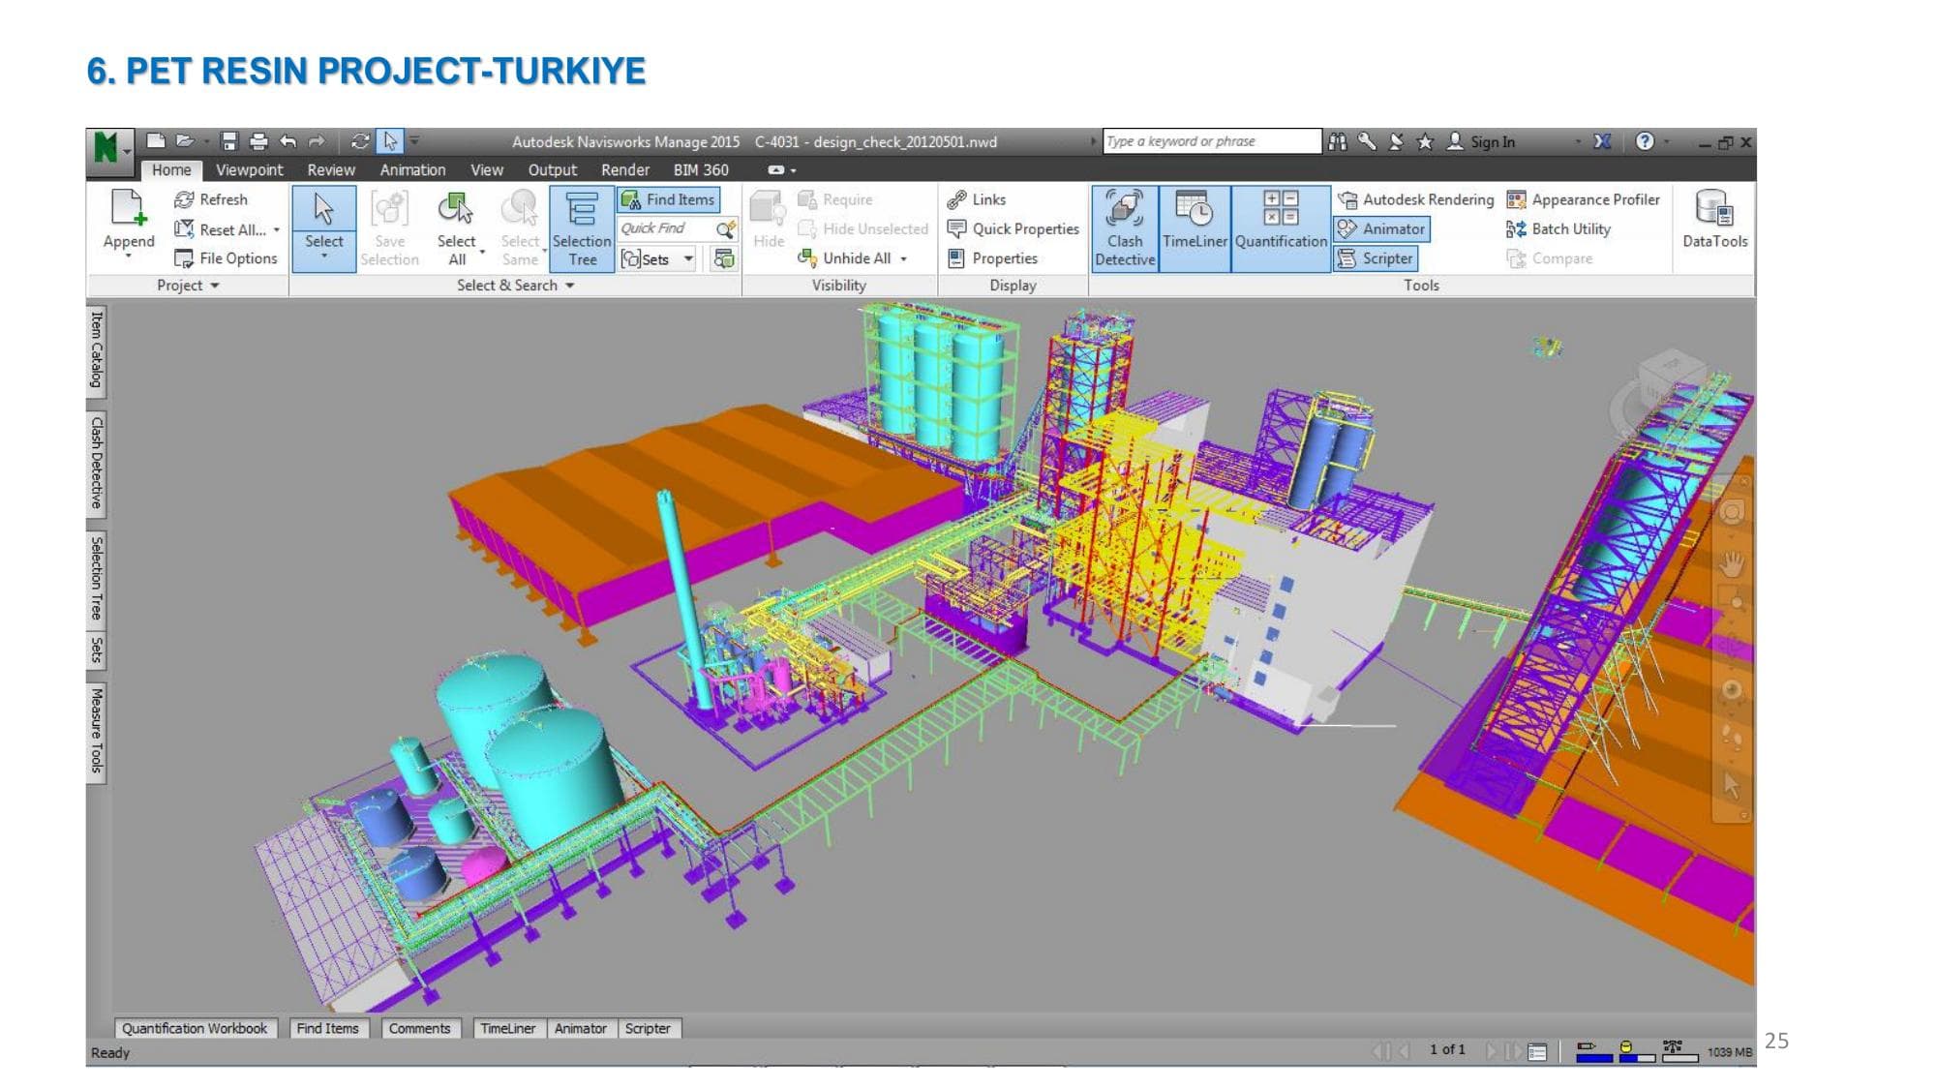Click the Undo arrow icon
This screenshot has width=1936, height=1089.
287,141
